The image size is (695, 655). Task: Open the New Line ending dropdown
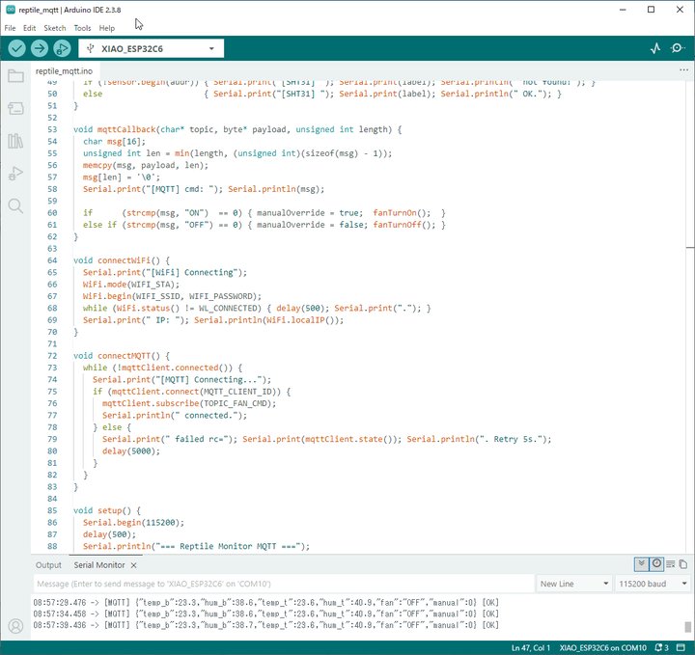point(574,584)
